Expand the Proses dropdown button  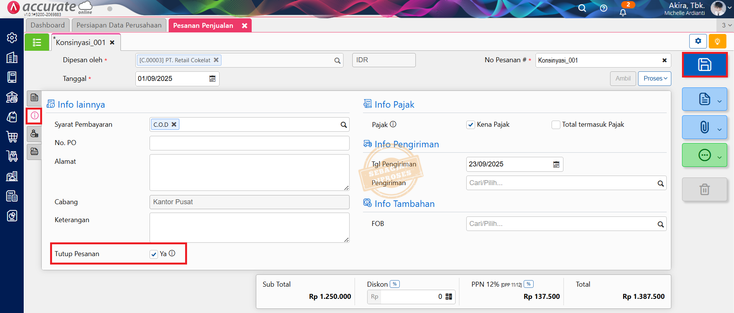654,79
